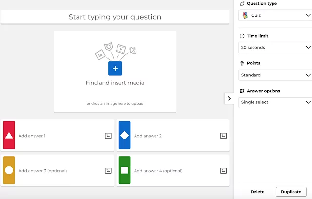The height and width of the screenshot is (199, 312).
Task: Click the blue diamond answer tile
Action: coord(125,135)
